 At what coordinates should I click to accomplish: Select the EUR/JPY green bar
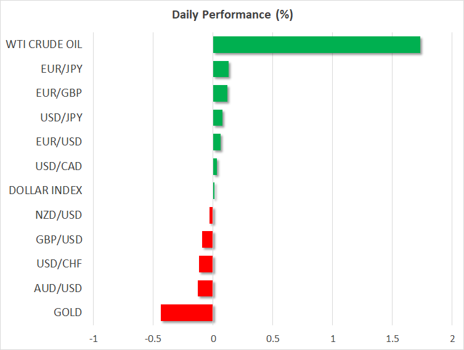pos(221,69)
